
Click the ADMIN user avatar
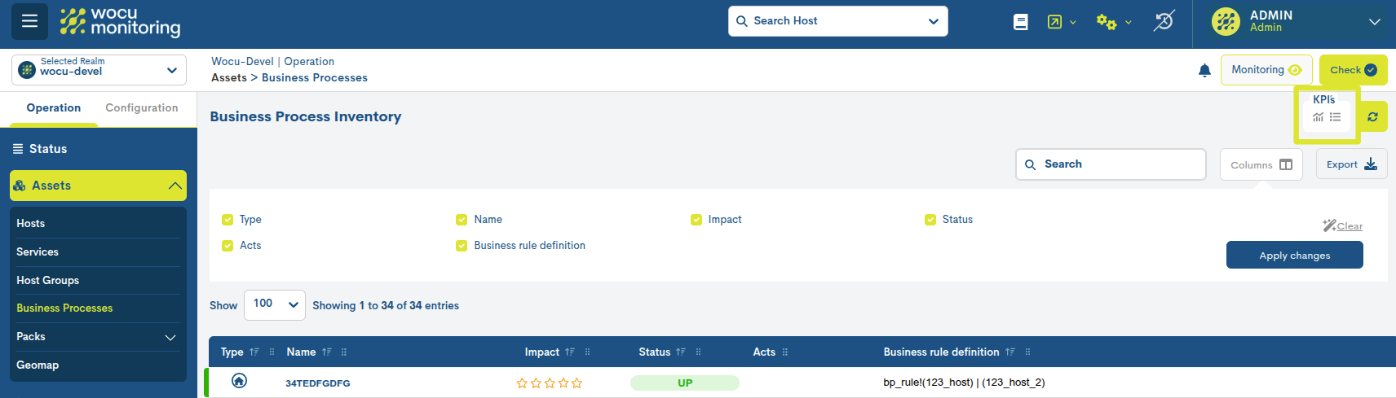click(x=1226, y=22)
